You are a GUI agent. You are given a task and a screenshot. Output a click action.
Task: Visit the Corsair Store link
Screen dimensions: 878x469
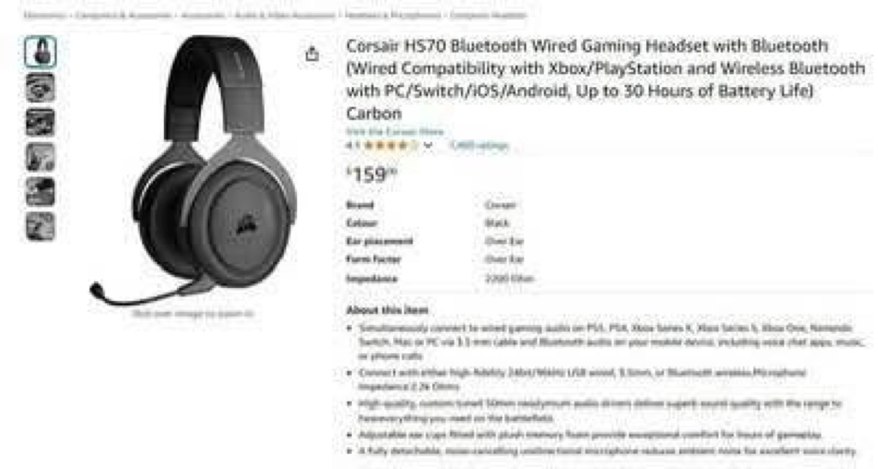pos(395,132)
